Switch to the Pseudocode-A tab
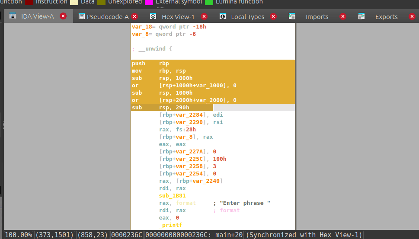The height and width of the screenshot is (239, 419). [x=108, y=17]
